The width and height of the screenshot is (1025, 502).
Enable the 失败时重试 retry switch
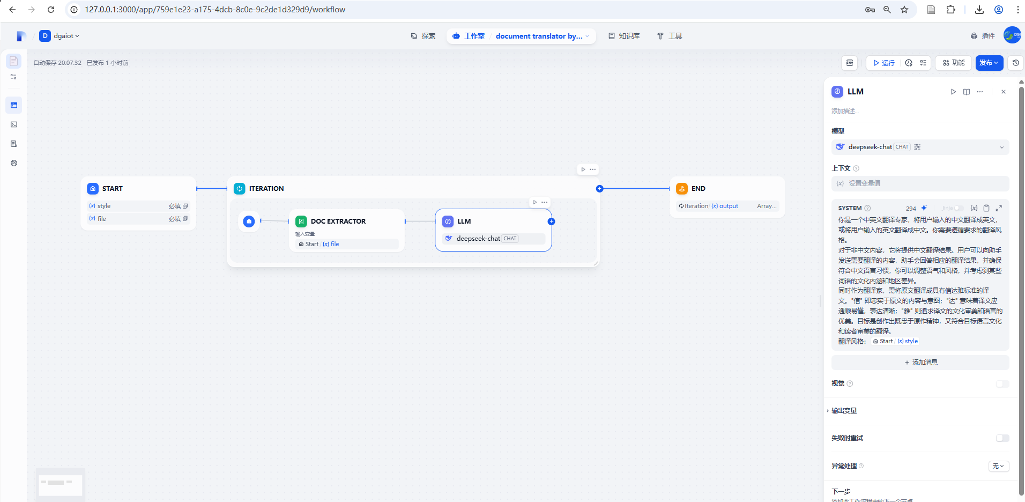tap(1002, 438)
